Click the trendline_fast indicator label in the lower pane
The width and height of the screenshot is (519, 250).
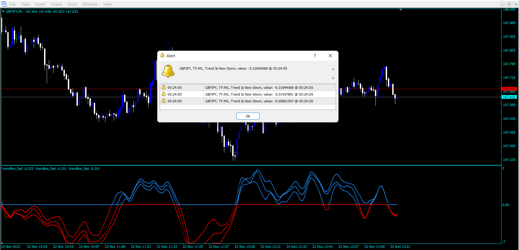18,169
